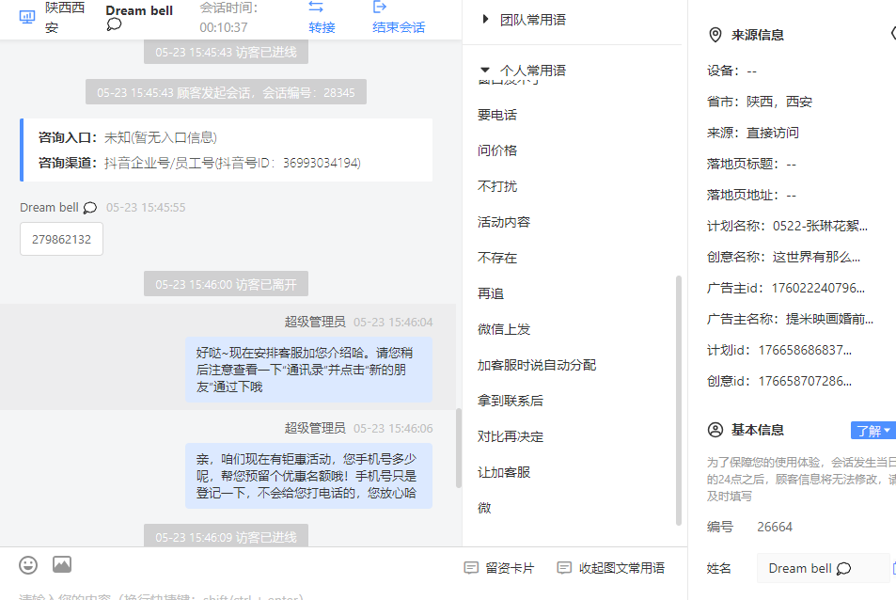Click the 咨询入口 未知 info line

(x=128, y=137)
